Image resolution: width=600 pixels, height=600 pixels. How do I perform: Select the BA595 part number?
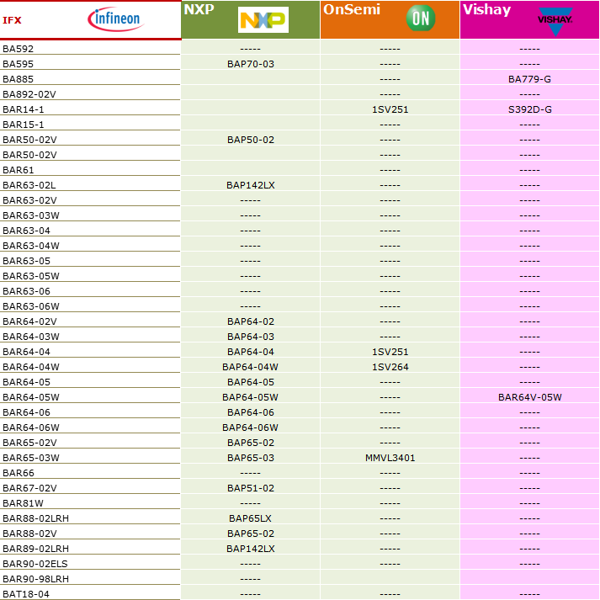(18, 64)
